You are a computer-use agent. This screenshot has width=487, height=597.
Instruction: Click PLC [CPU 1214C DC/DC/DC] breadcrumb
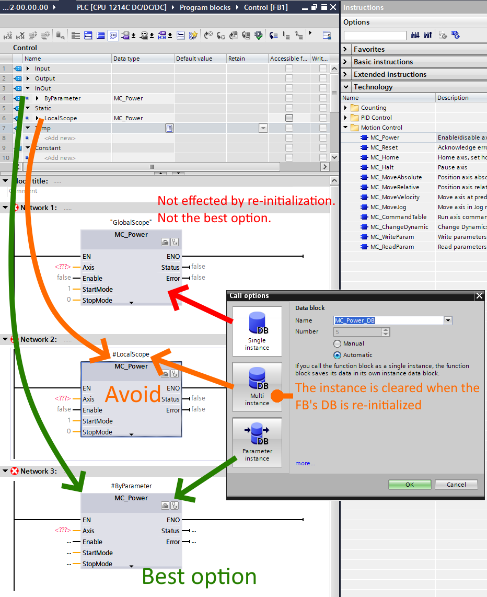[122, 7]
